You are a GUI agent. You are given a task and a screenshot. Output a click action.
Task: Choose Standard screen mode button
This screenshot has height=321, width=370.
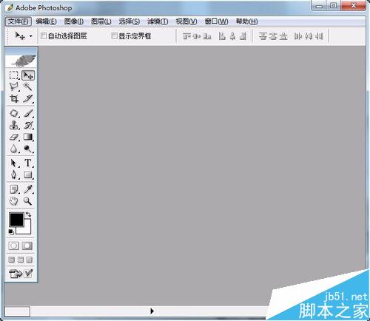pos(12,260)
